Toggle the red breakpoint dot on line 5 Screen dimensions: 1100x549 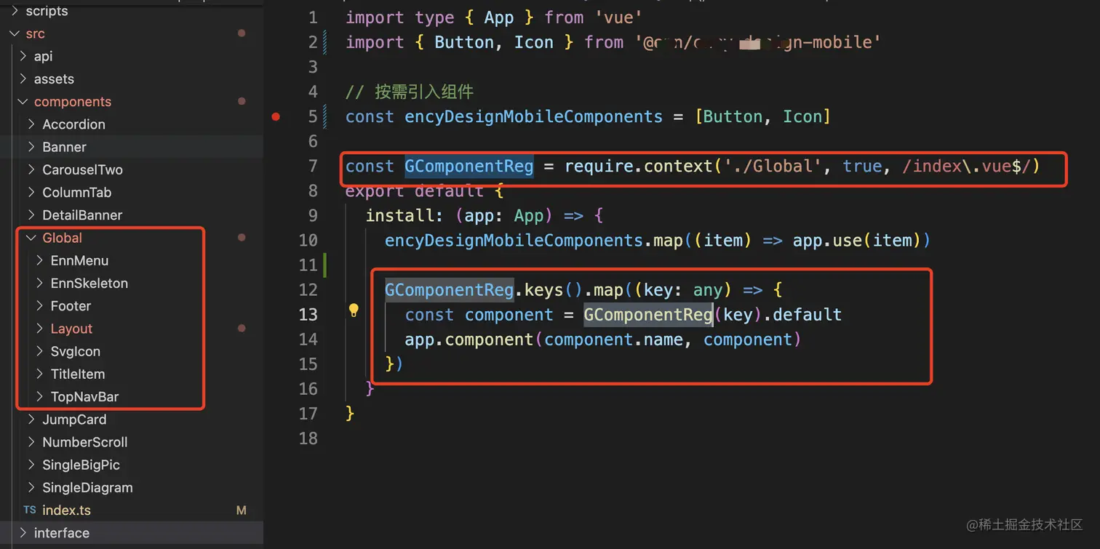pyautogui.click(x=276, y=116)
